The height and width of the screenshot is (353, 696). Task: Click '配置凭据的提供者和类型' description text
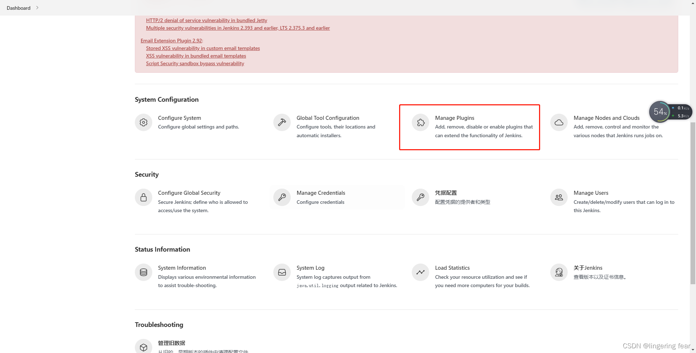point(463,202)
